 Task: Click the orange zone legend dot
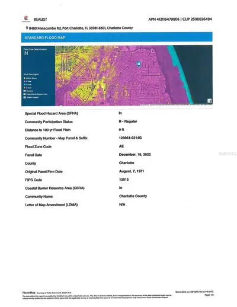tap(25, 88)
